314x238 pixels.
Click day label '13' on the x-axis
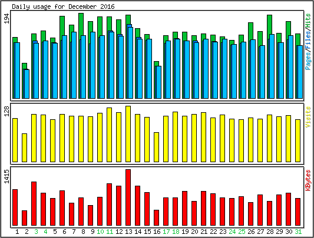[128, 232]
